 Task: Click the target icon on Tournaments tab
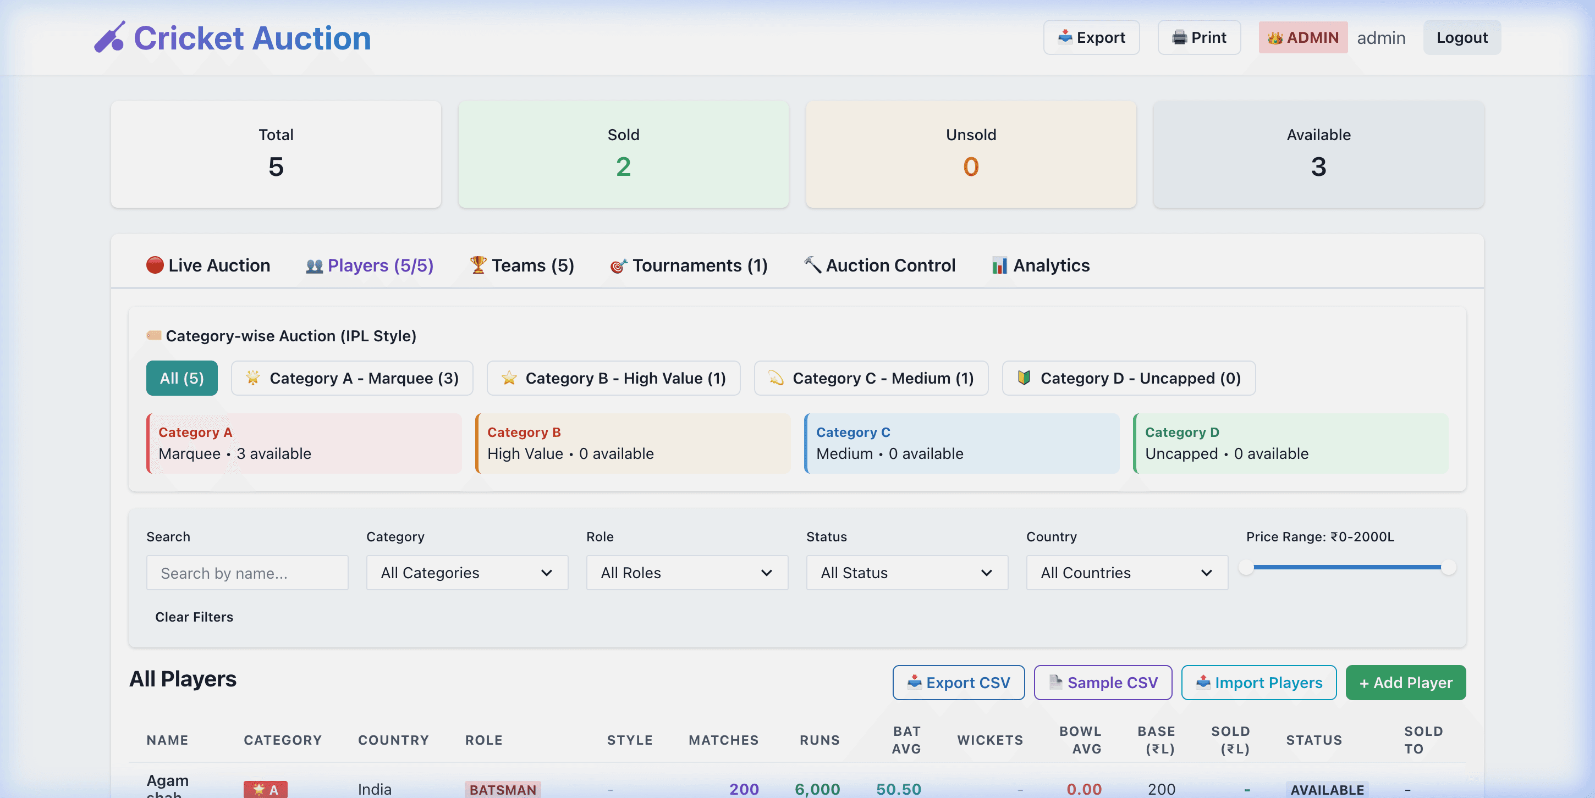click(x=619, y=266)
